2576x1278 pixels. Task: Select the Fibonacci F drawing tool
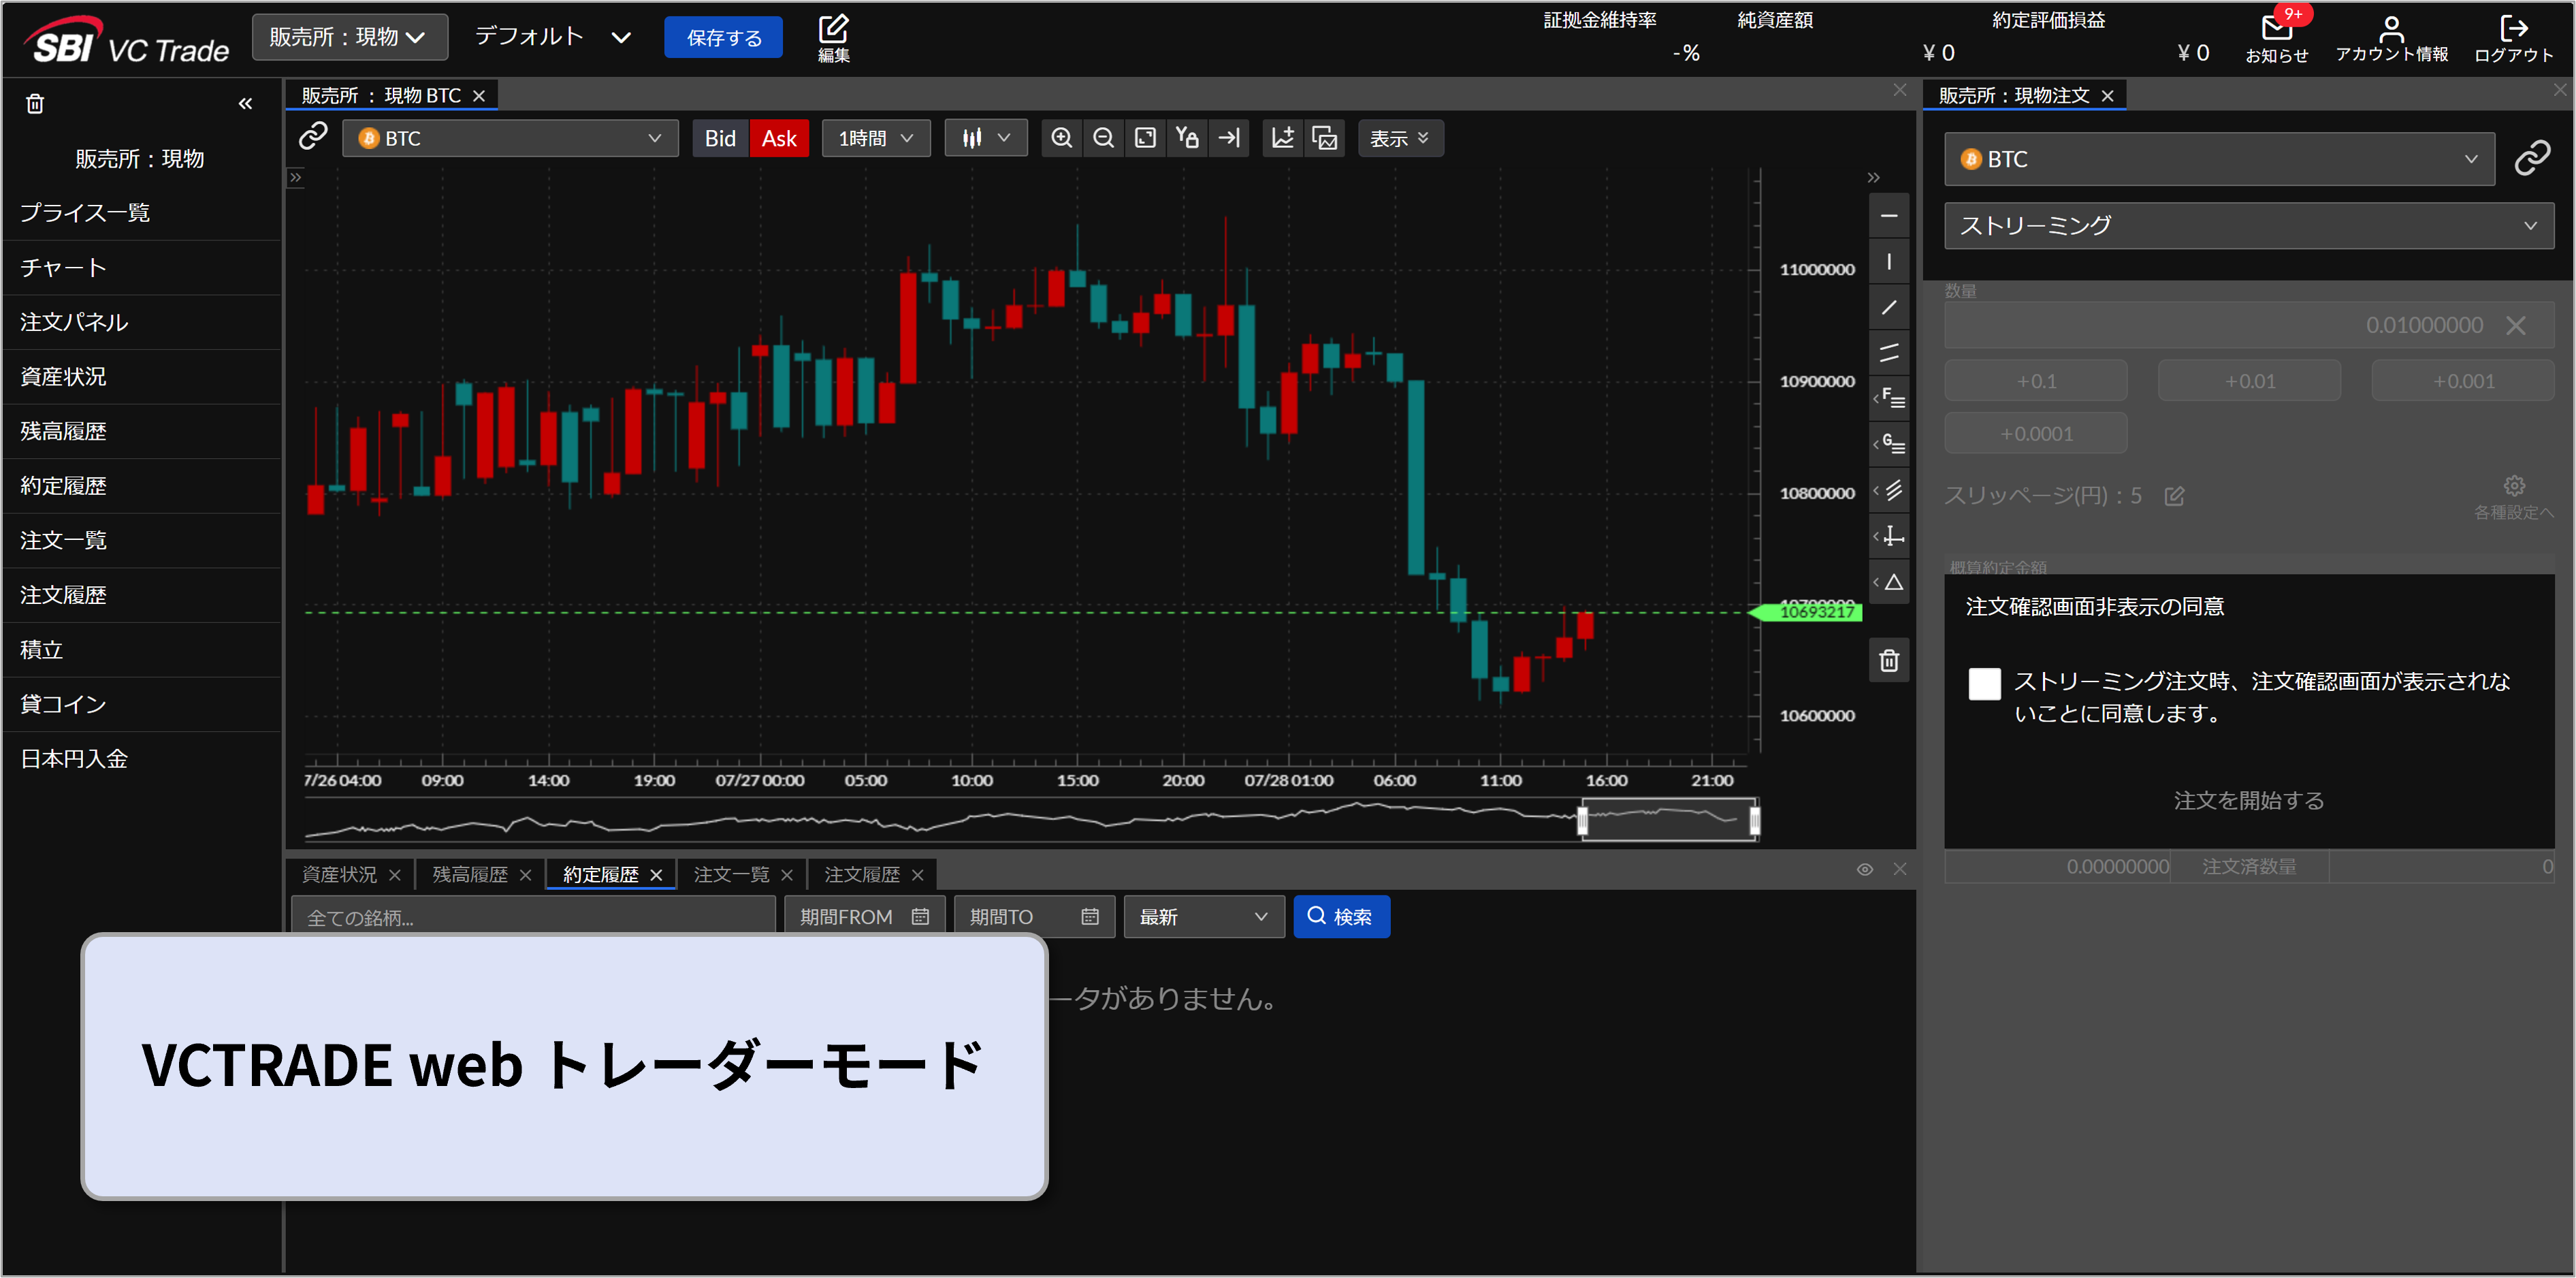(x=1889, y=398)
